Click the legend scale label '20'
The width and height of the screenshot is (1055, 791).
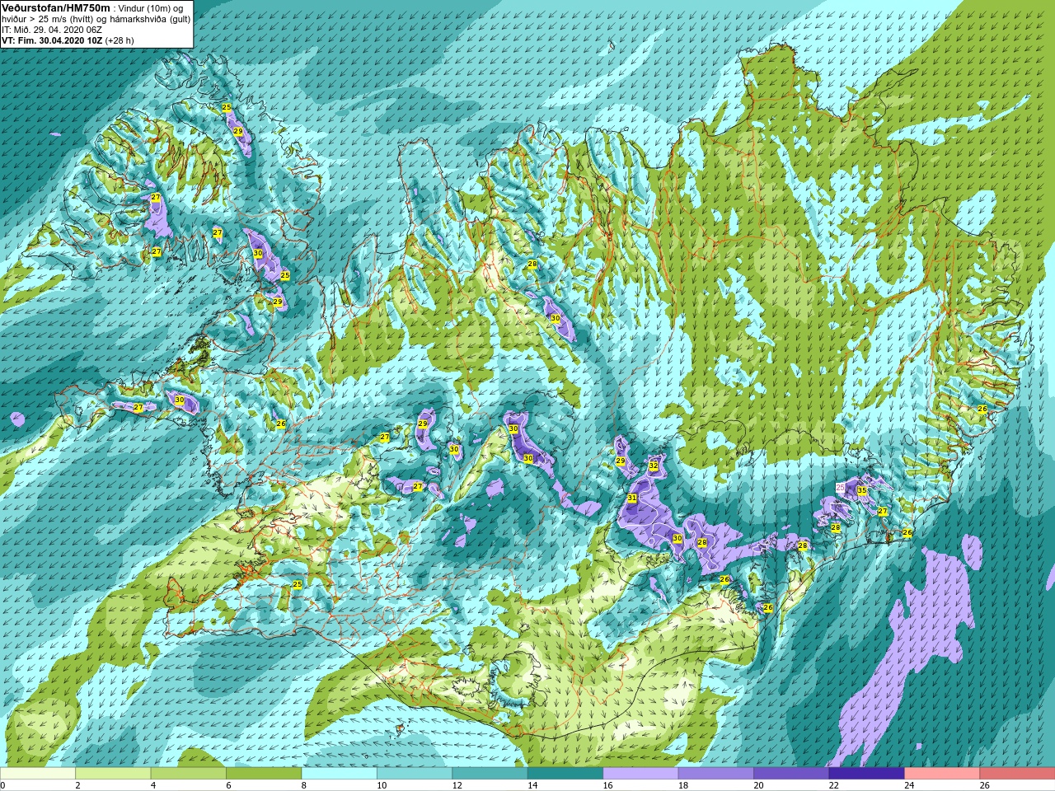(758, 785)
